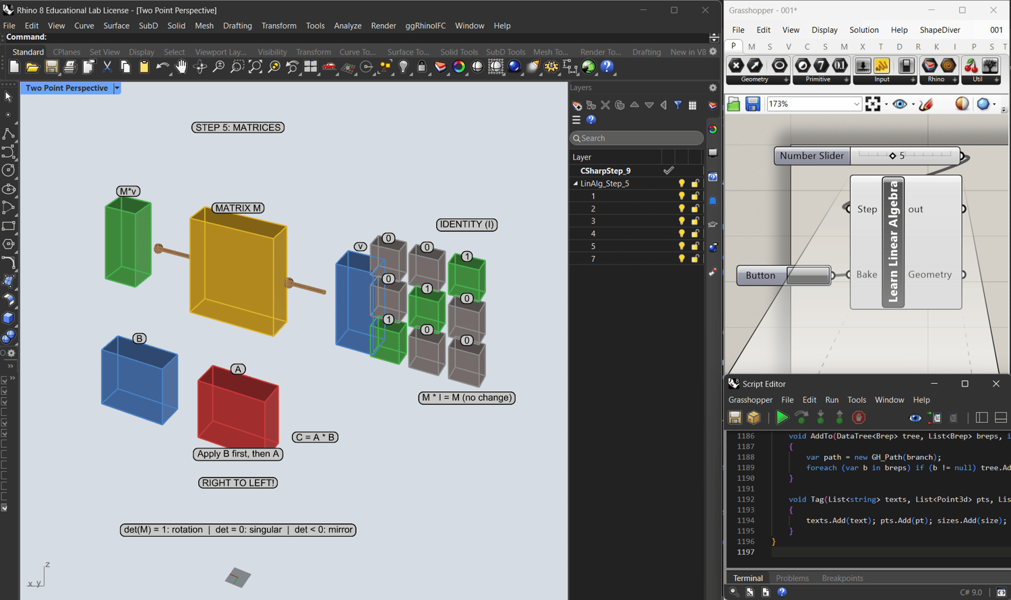Image resolution: width=1011 pixels, height=600 pixels.
Task: Toggle visibility bulb for layer 3
Action: point(681,221)
